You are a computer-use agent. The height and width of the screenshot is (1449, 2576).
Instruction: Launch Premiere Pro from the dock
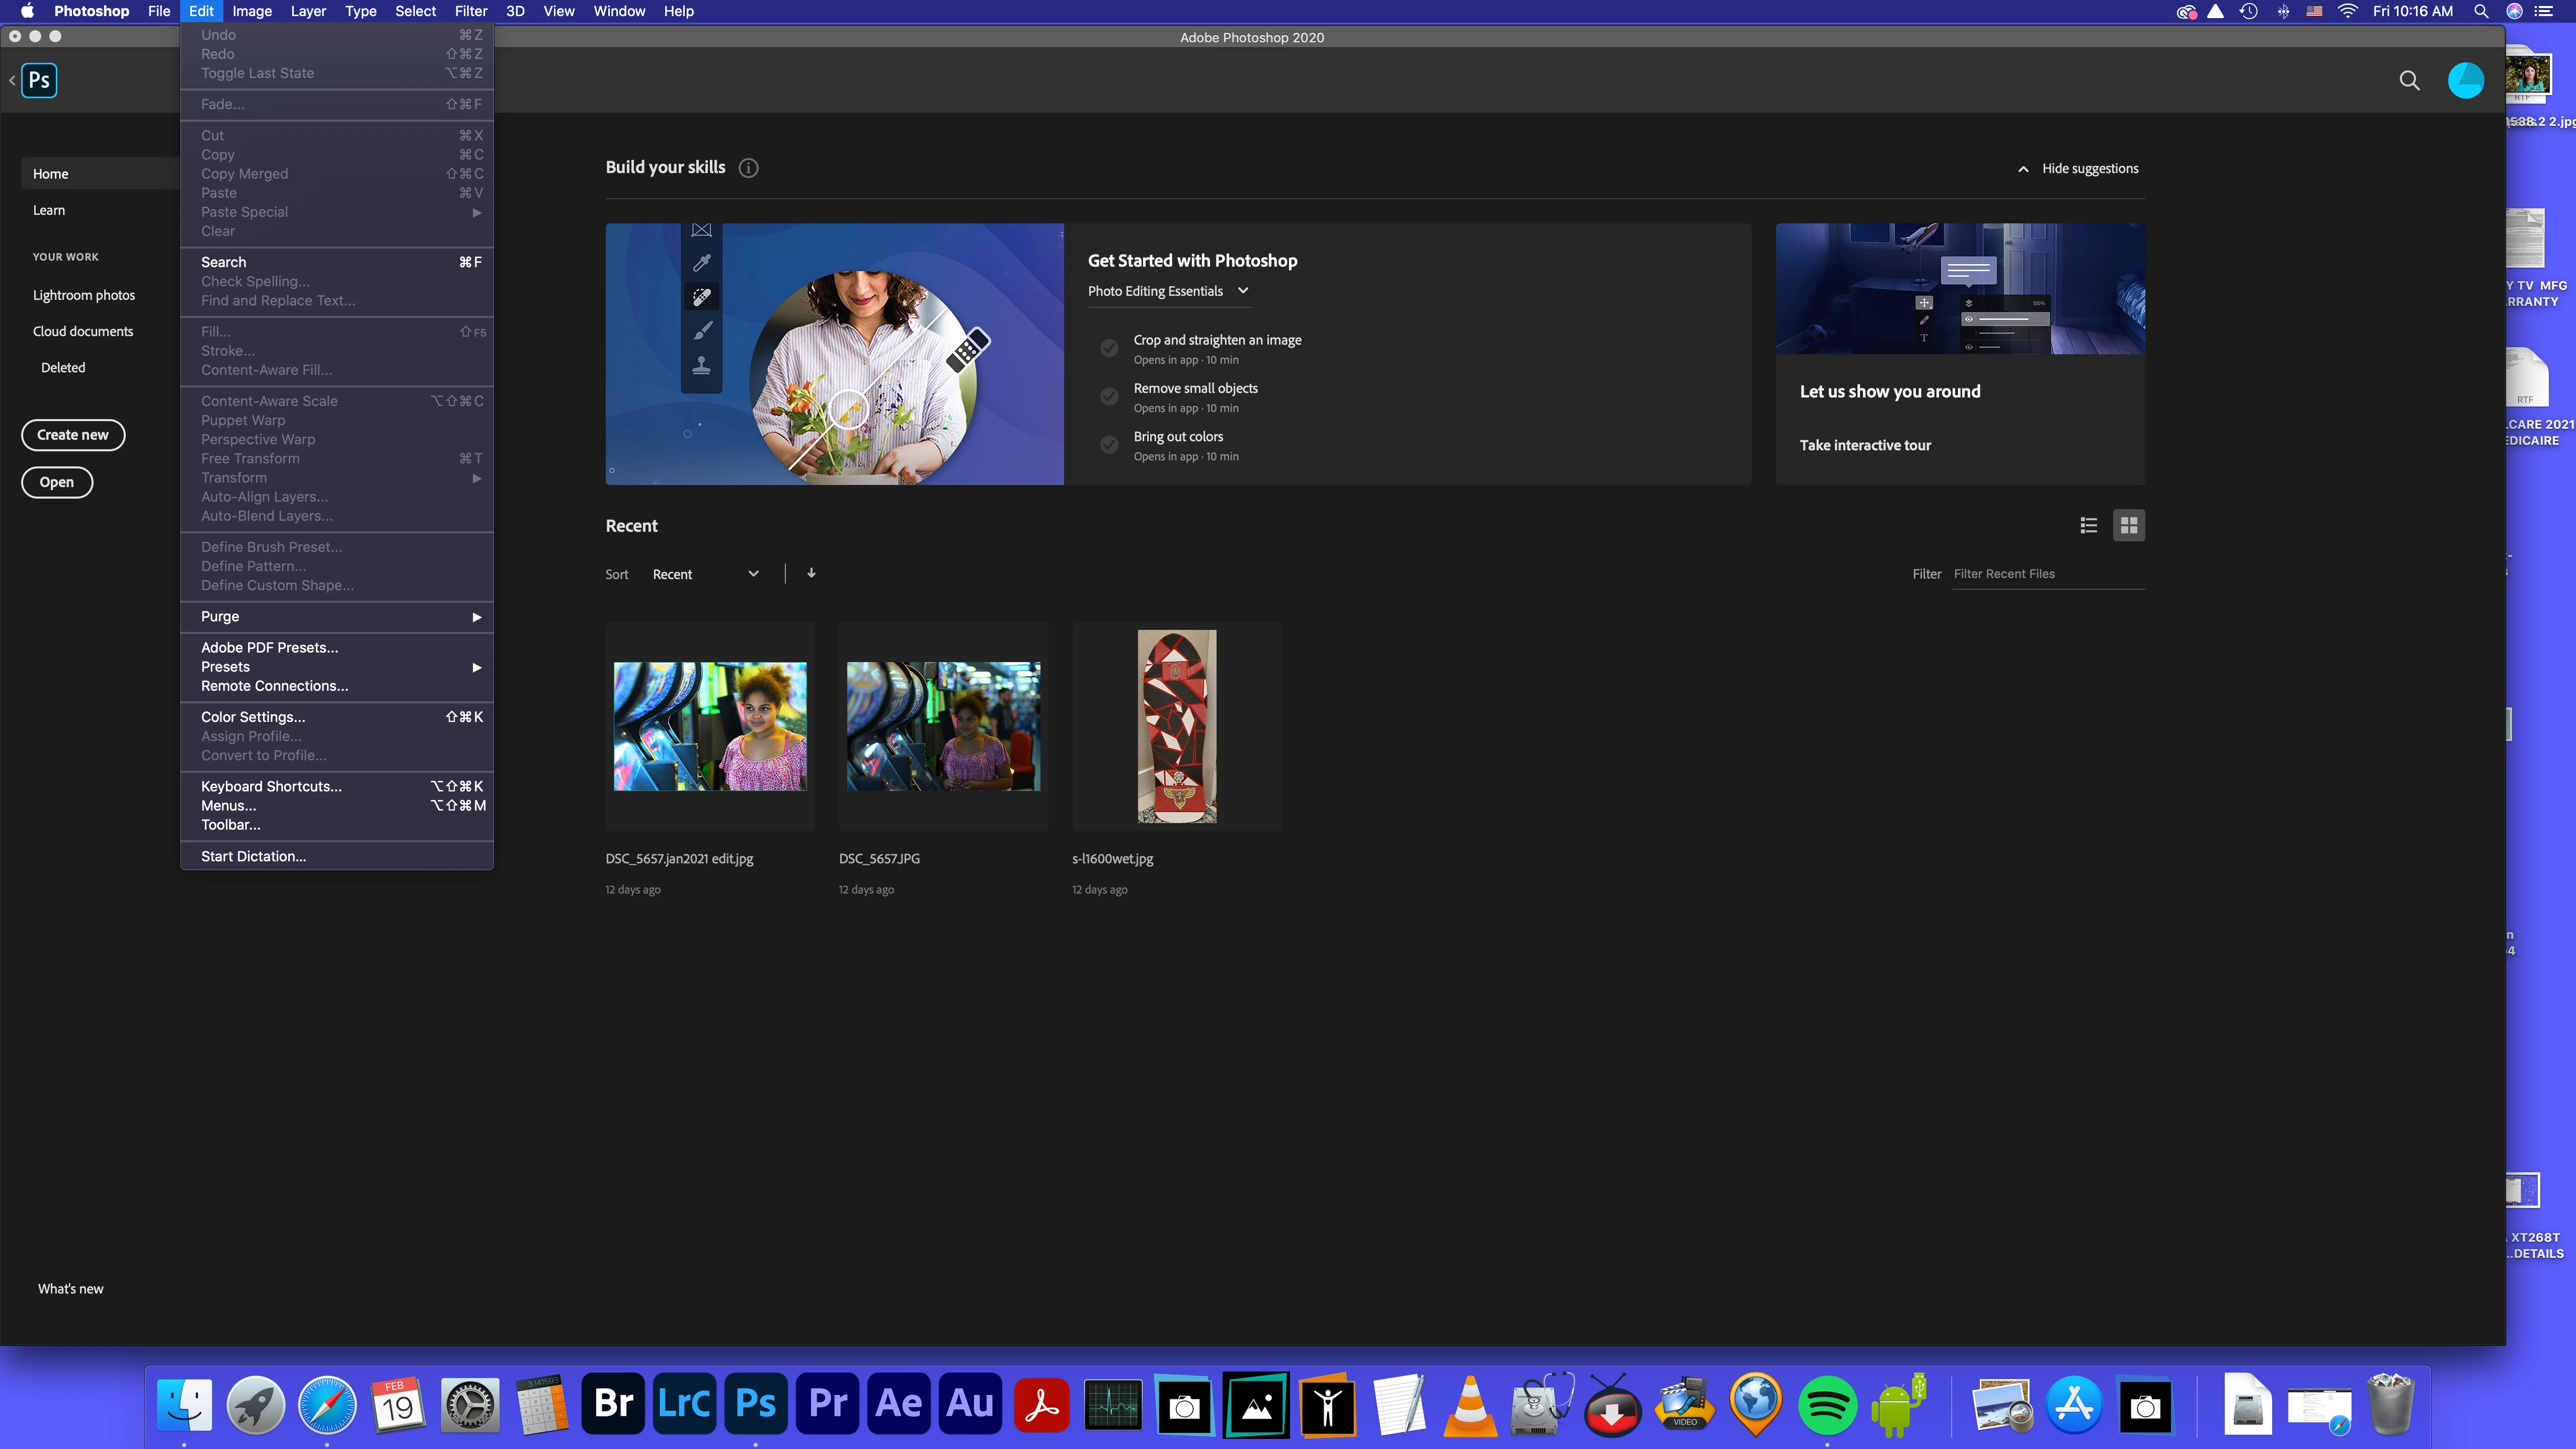[x=827, y=1403]
